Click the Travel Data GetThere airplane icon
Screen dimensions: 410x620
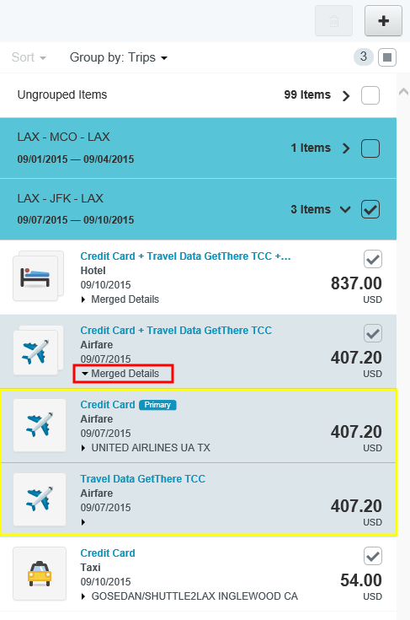(40, 499)
